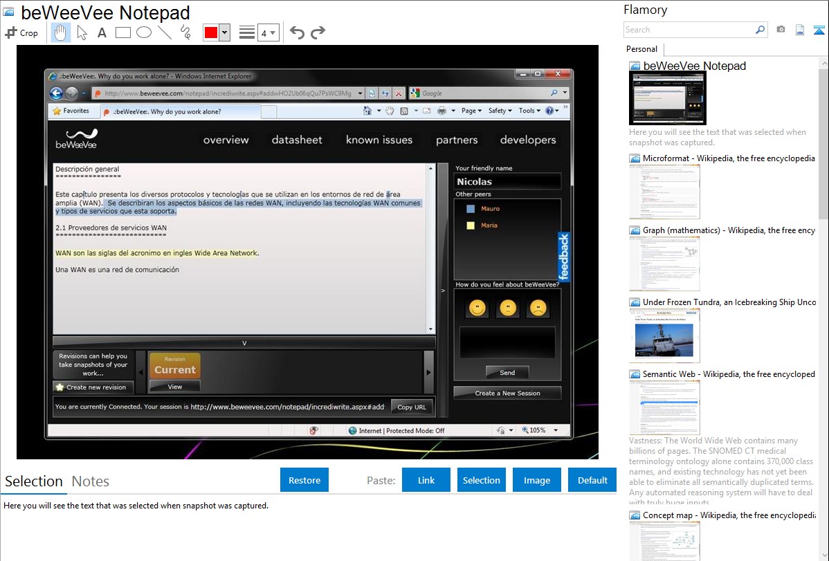Click the beWeeVee overview nav item
Screen dimensions: 829x561
(x=226, y=140)
